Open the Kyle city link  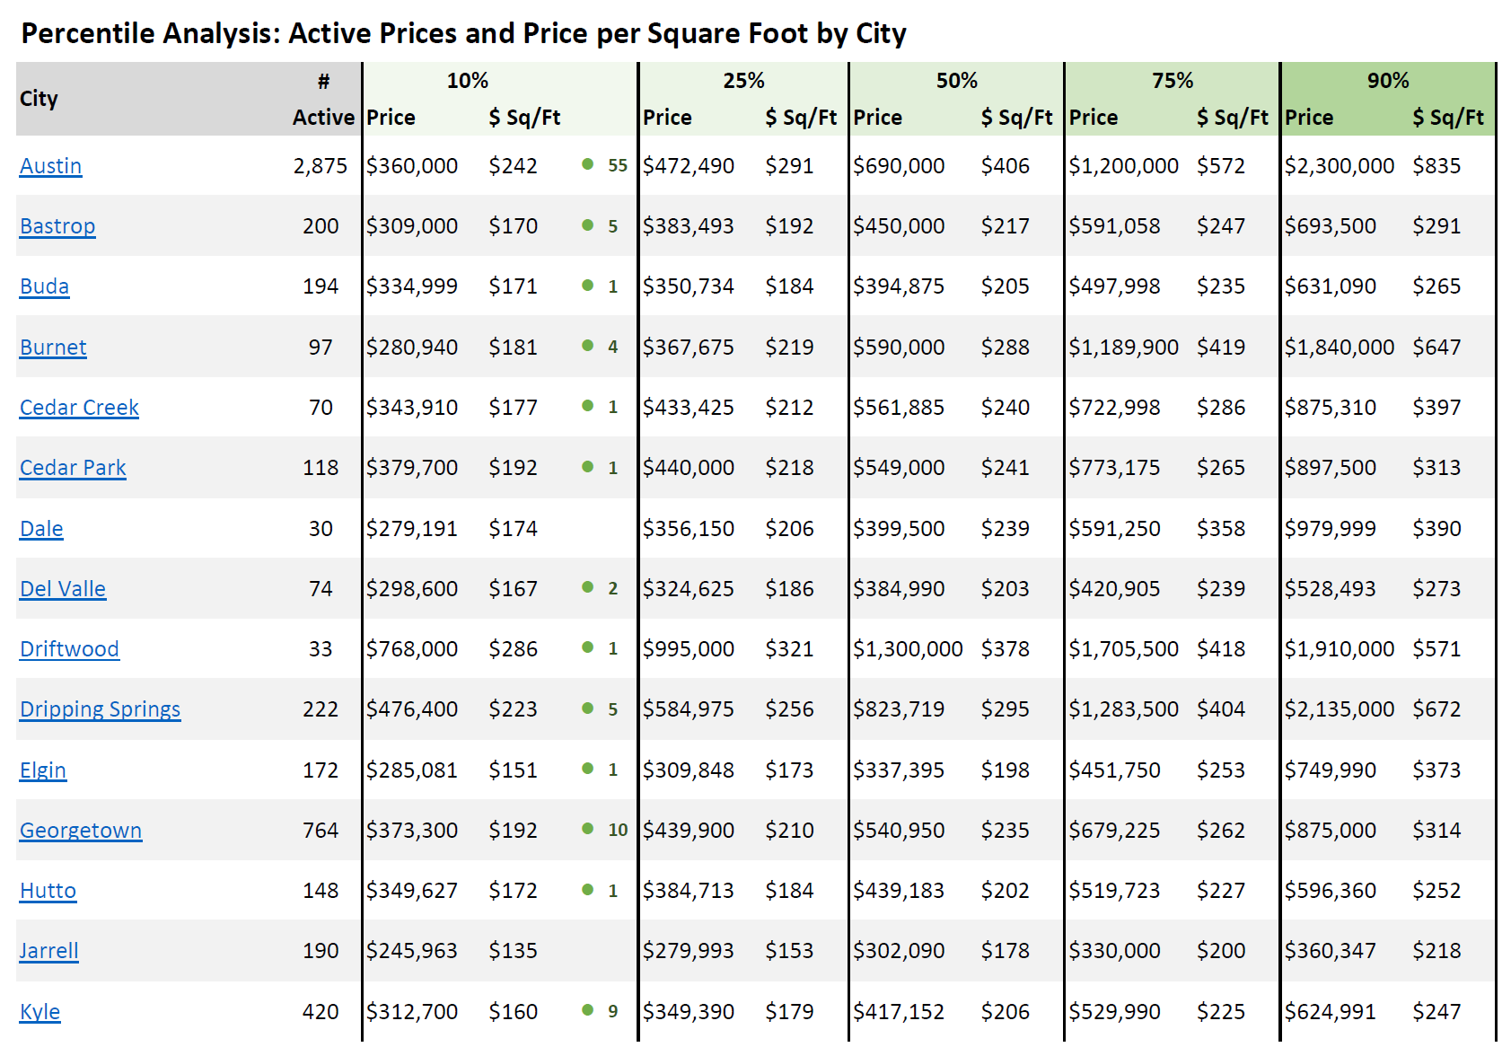click(x=40, y=1012)
